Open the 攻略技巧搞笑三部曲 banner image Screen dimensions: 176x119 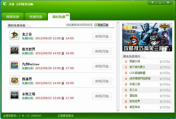click(x=147, y=37)
